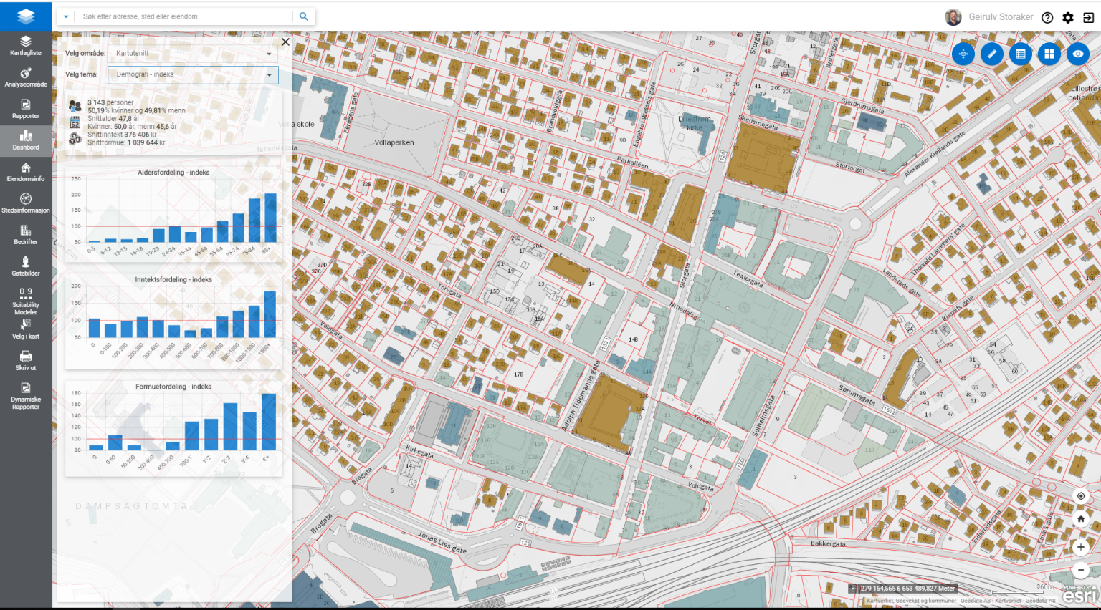
Task: Click the home extent button
Action: pos(1081,518)
